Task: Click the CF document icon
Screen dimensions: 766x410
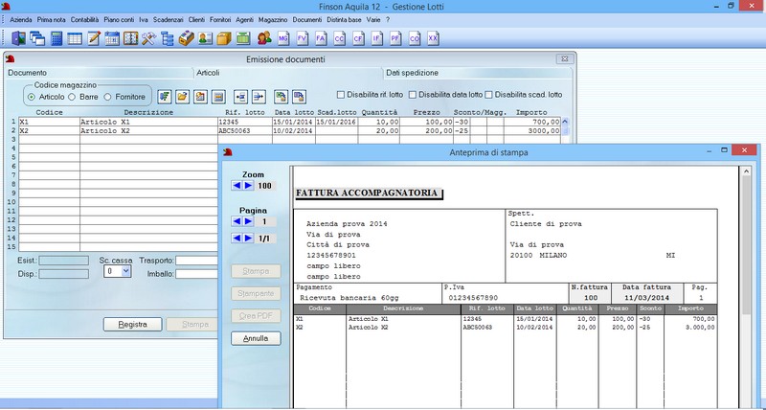Action: point(358,38)
